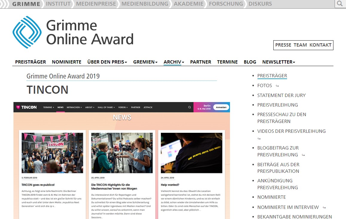Click VEREIN dropdown in TINCON screenshot
Screen dimensions: 346x219
(123, 107)
